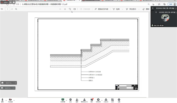Rotate the PDF page
This screenshot has height=103, width=177.
pyautogui.click(x=70, y=9)
